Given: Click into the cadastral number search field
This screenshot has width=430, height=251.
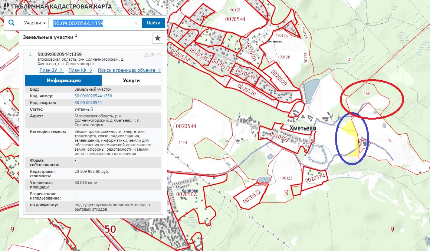Looking at the screenshot, I should 93,23.
